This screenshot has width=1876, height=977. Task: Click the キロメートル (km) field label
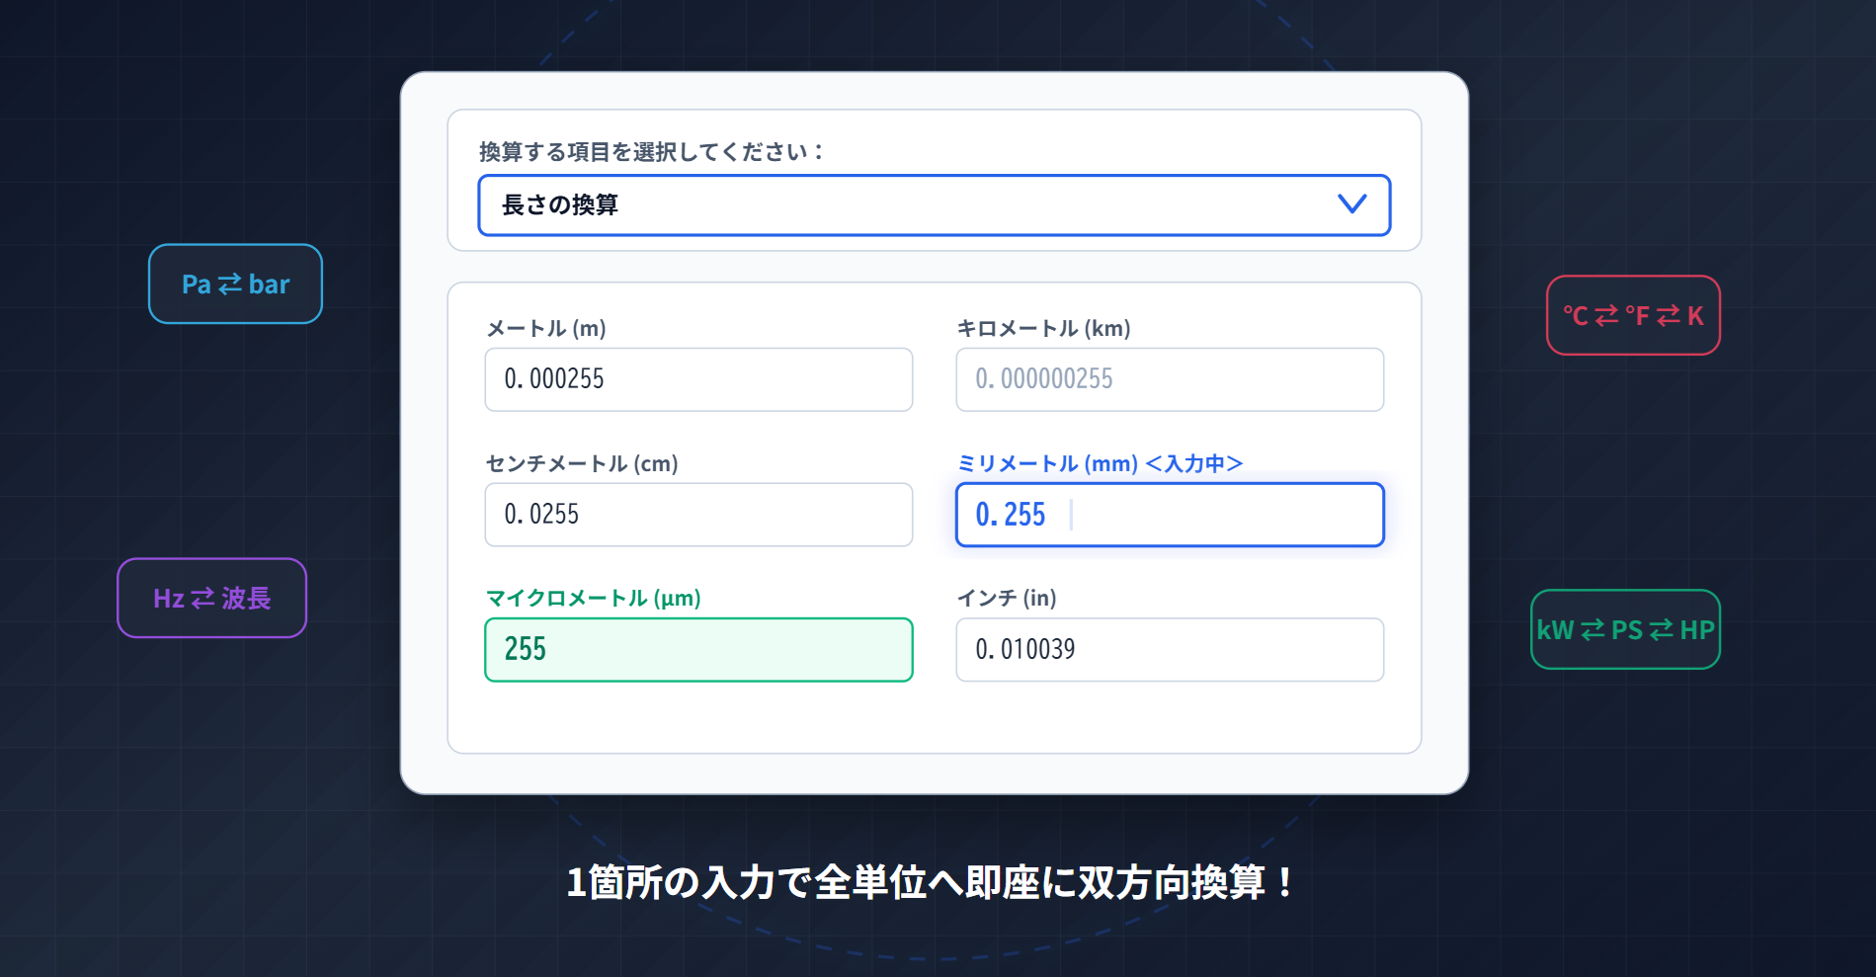[x=1043, y=328]
